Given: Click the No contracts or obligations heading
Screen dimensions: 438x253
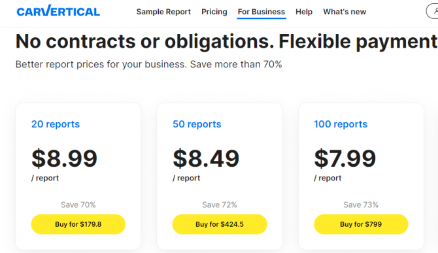Looking at the screenshot, I should pos(227,42).
